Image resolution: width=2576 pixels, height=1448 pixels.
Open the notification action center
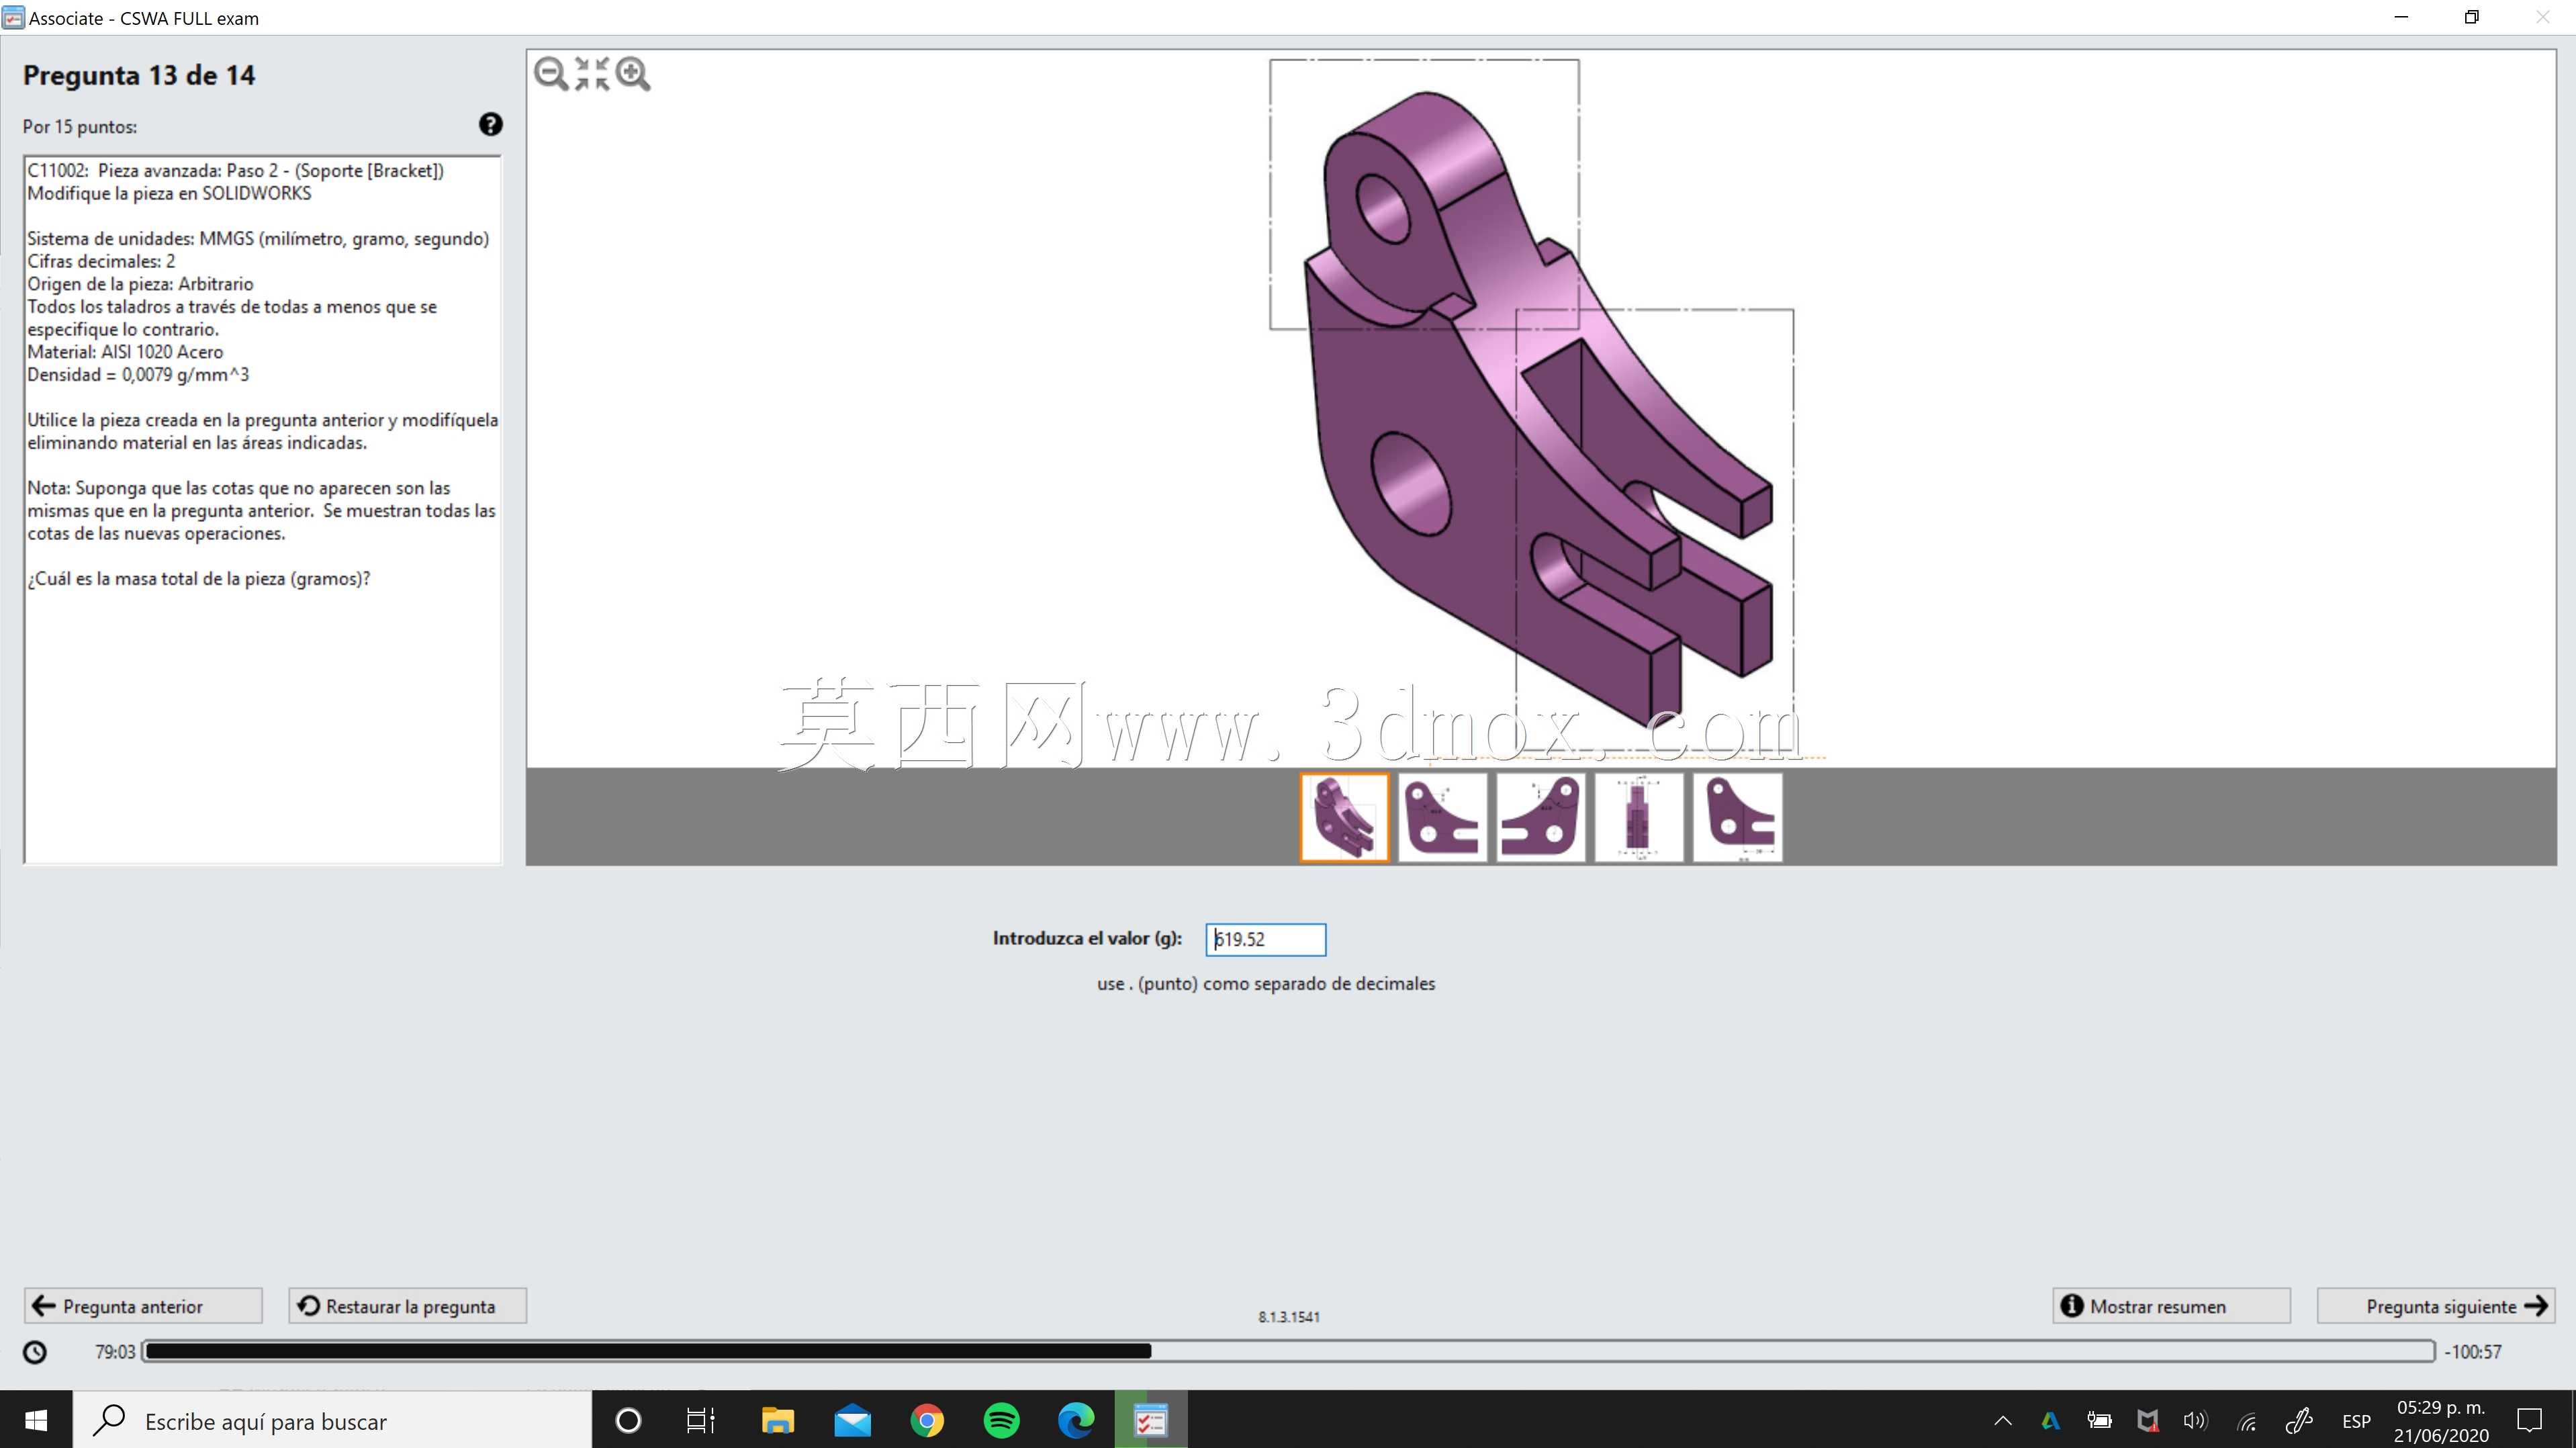click(2530, 1420)
